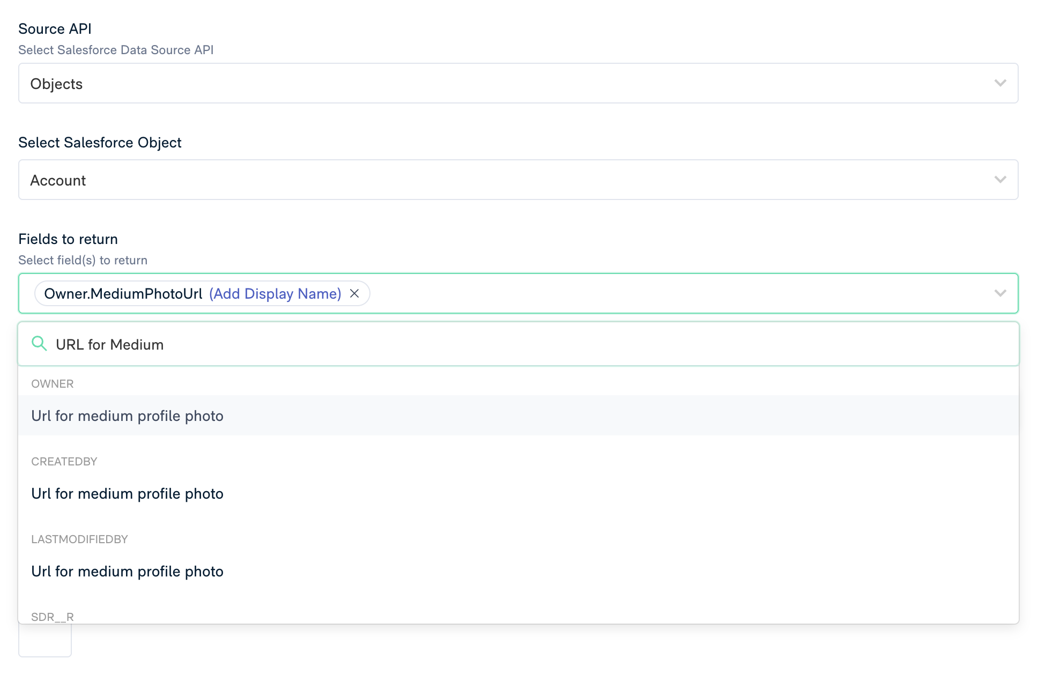Collapse the Fields to return chevron
Viewport: 1038px width, 681px height.
tap(1000, 293)
